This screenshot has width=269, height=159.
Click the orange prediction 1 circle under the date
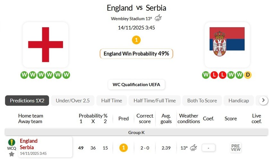click(136, 40)
